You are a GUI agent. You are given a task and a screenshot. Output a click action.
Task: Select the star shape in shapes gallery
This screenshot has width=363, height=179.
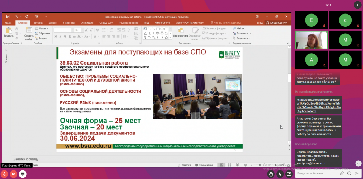pyautogui.click(x=166, y=37)
